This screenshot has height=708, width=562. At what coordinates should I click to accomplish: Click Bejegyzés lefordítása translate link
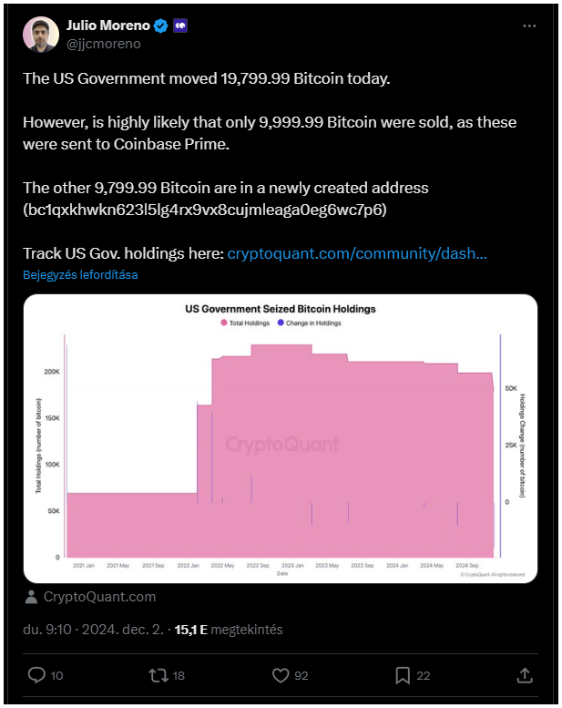click(80, 274)
